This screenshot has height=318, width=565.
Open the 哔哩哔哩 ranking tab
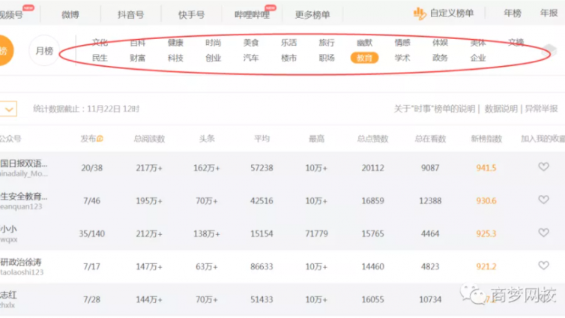tap(252, 15)
